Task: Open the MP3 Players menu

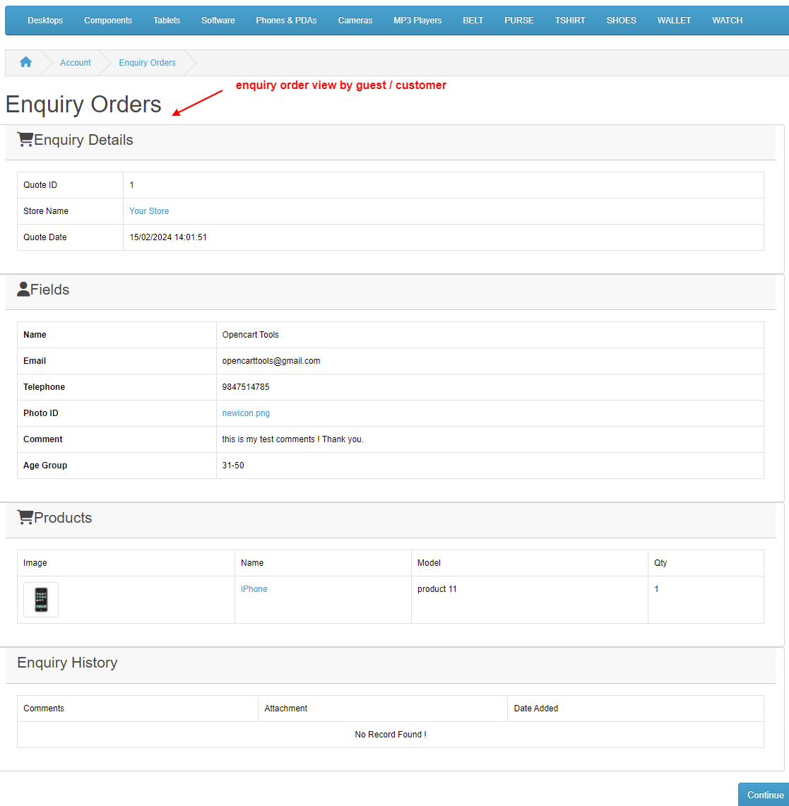Action: click(417, 20)
